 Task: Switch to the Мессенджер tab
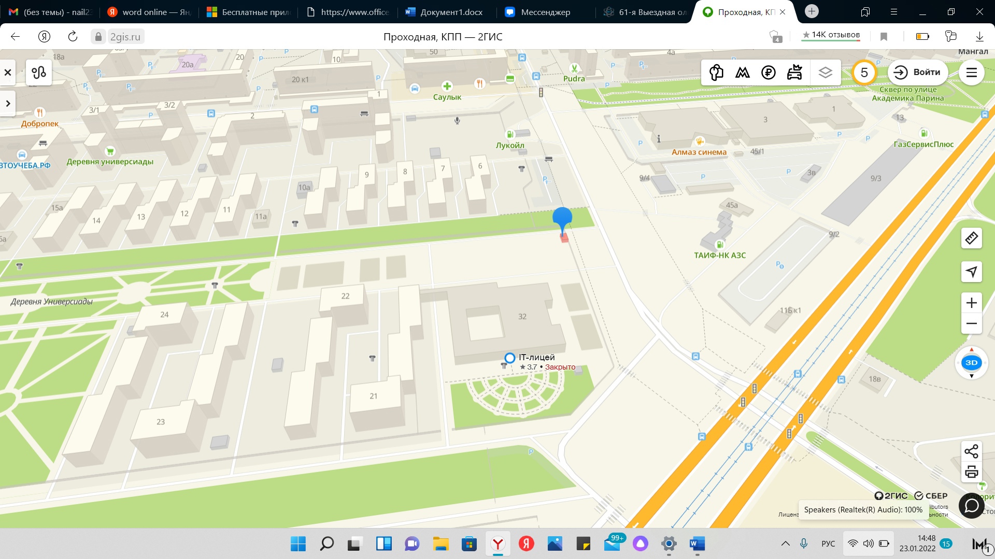click(544, 12)
